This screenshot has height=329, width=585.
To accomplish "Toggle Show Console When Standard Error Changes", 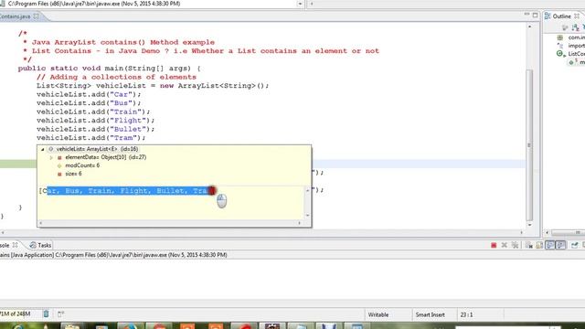I will tap(560, 245).
